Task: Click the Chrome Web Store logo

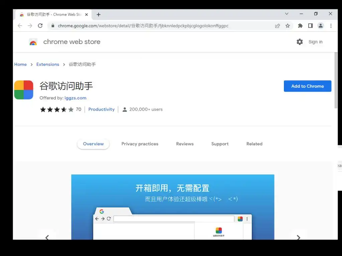Action: (x=33, y=42)
